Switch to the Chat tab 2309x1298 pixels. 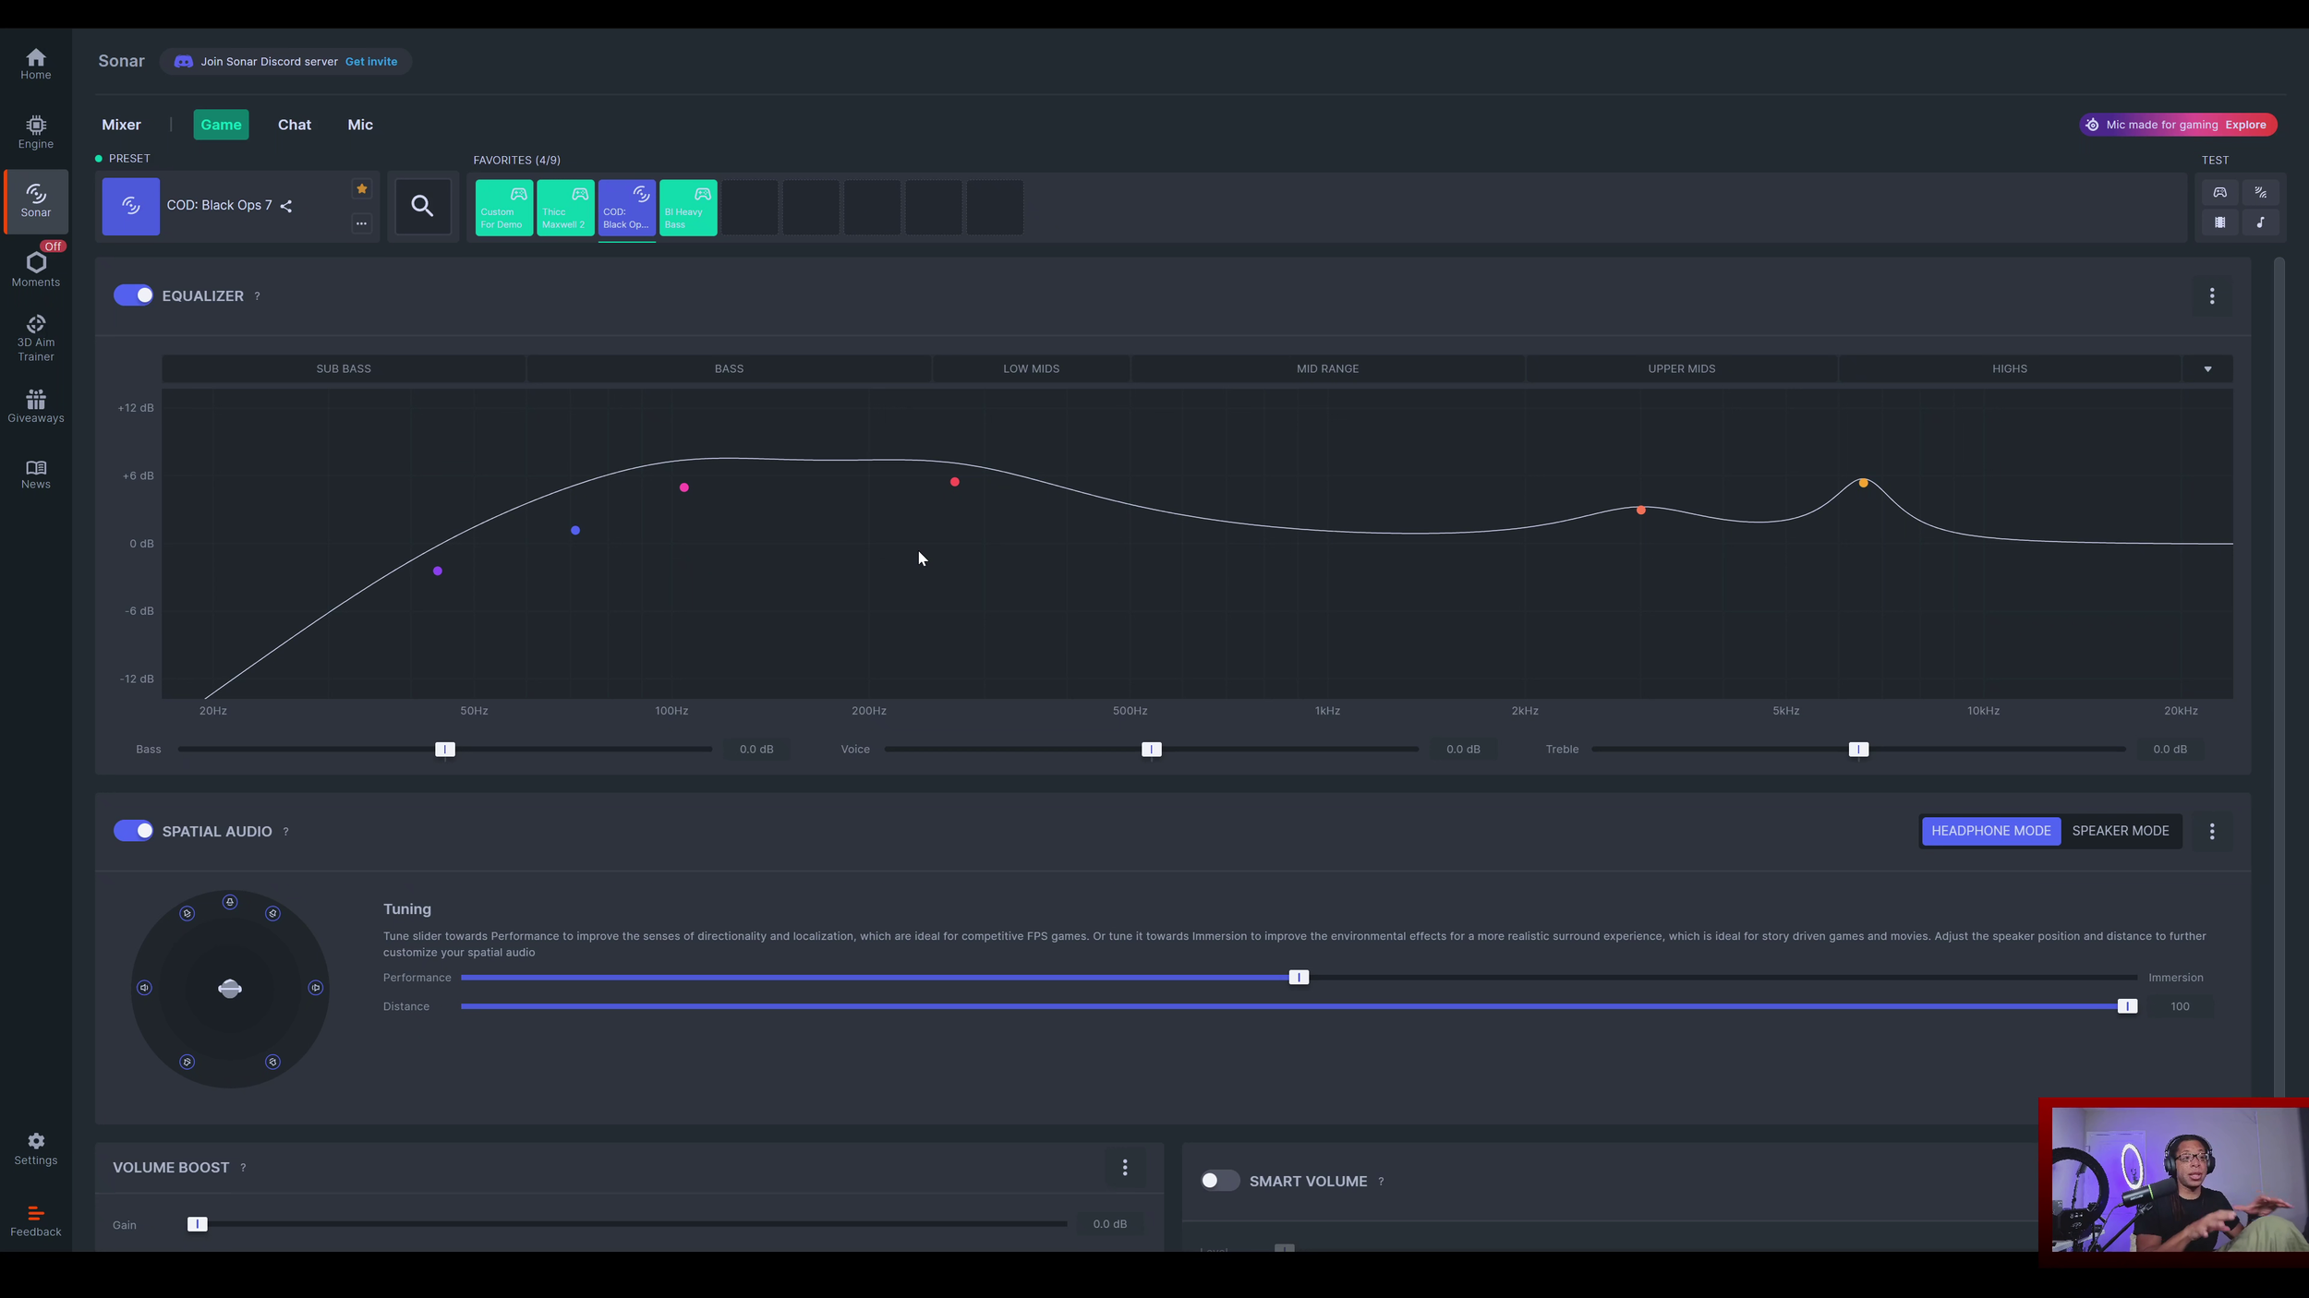pyautogui.click(x=294, y=124)
